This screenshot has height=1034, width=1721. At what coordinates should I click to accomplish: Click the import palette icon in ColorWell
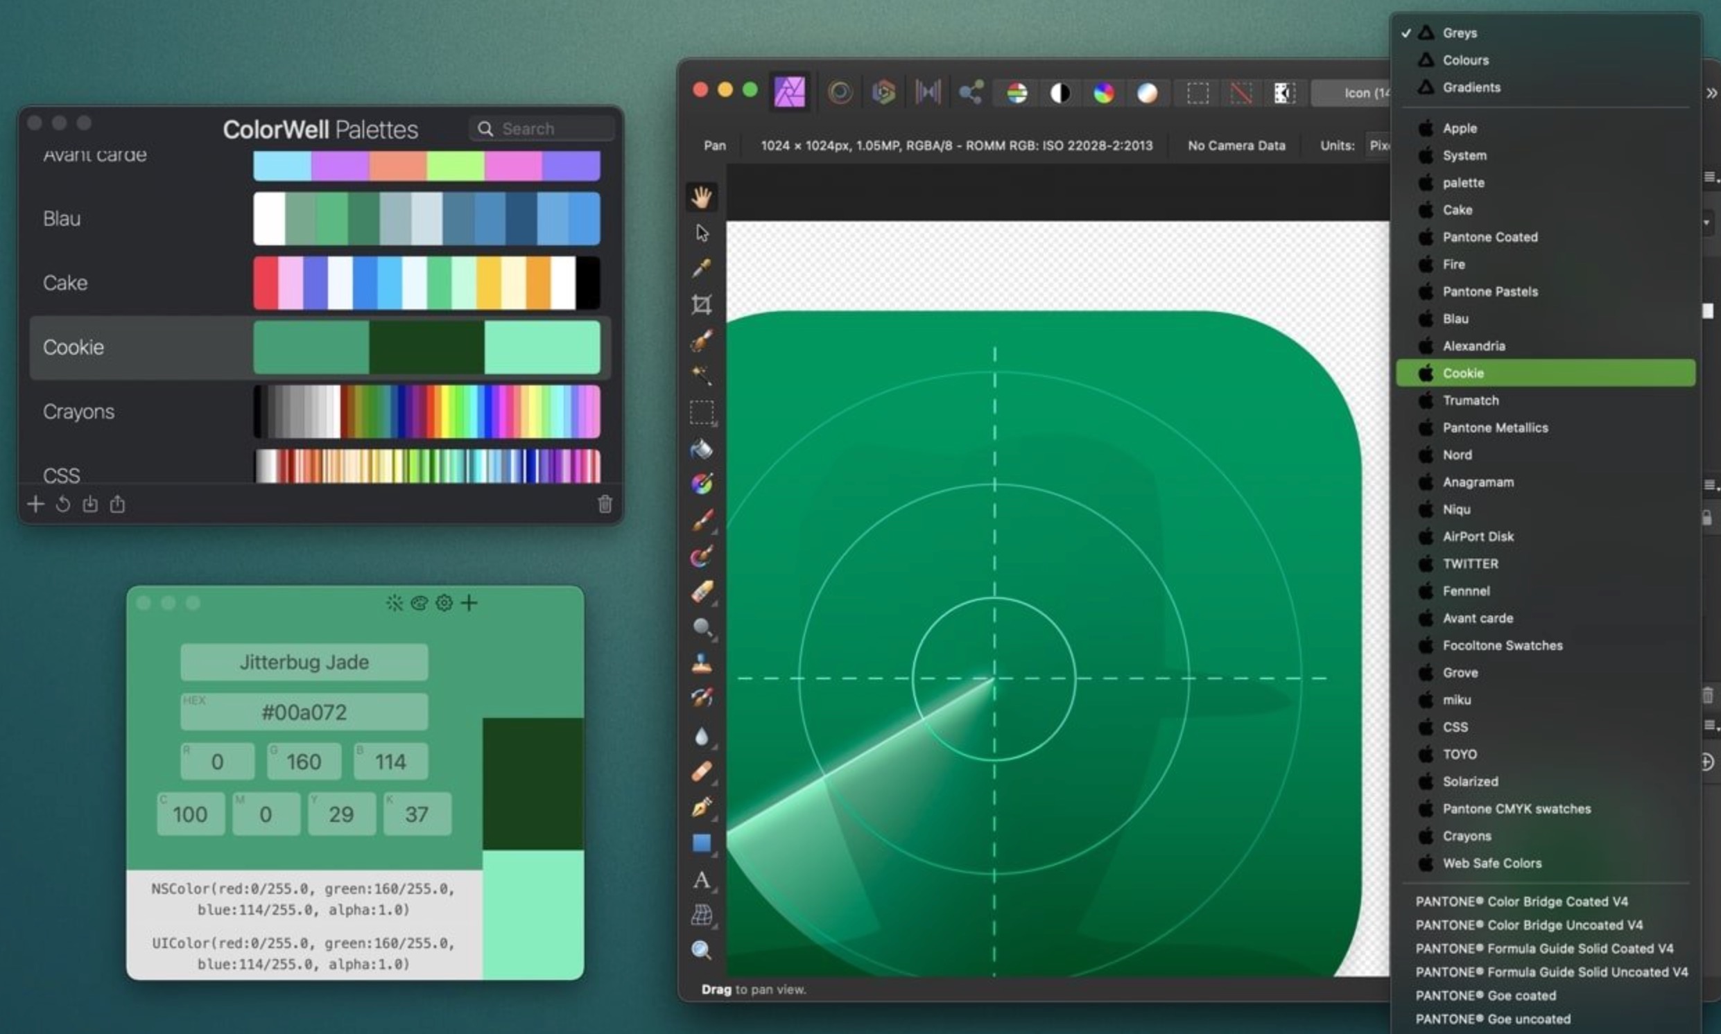coord(90,504)
